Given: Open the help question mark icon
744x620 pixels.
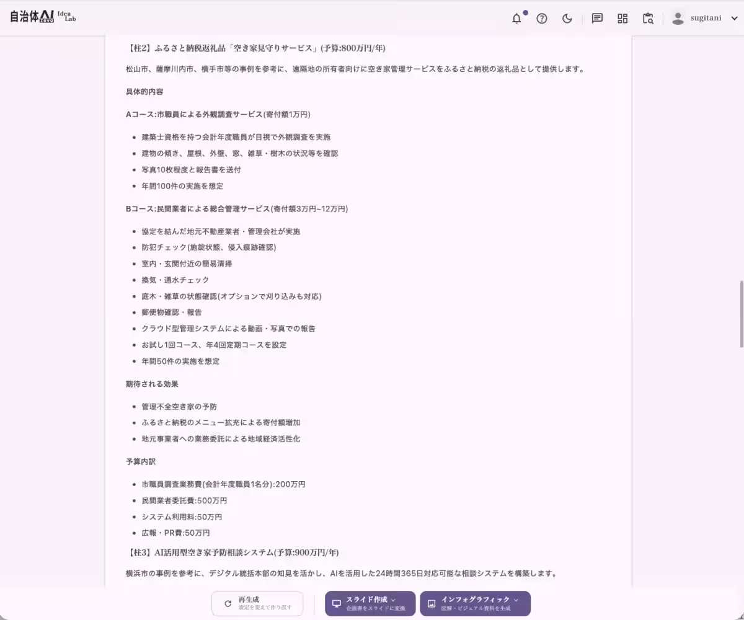Looking at the screenshot, I should coord(542,19).
